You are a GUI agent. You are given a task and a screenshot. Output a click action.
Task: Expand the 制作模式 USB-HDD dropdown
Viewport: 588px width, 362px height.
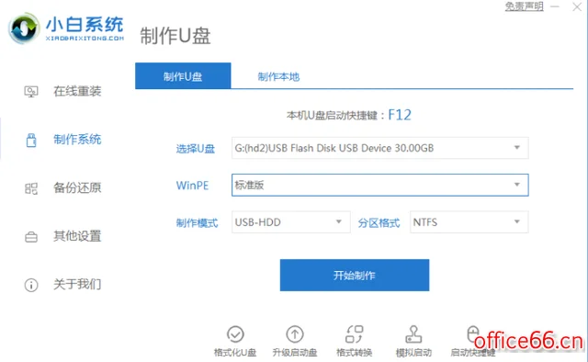[x=291, y=222]
